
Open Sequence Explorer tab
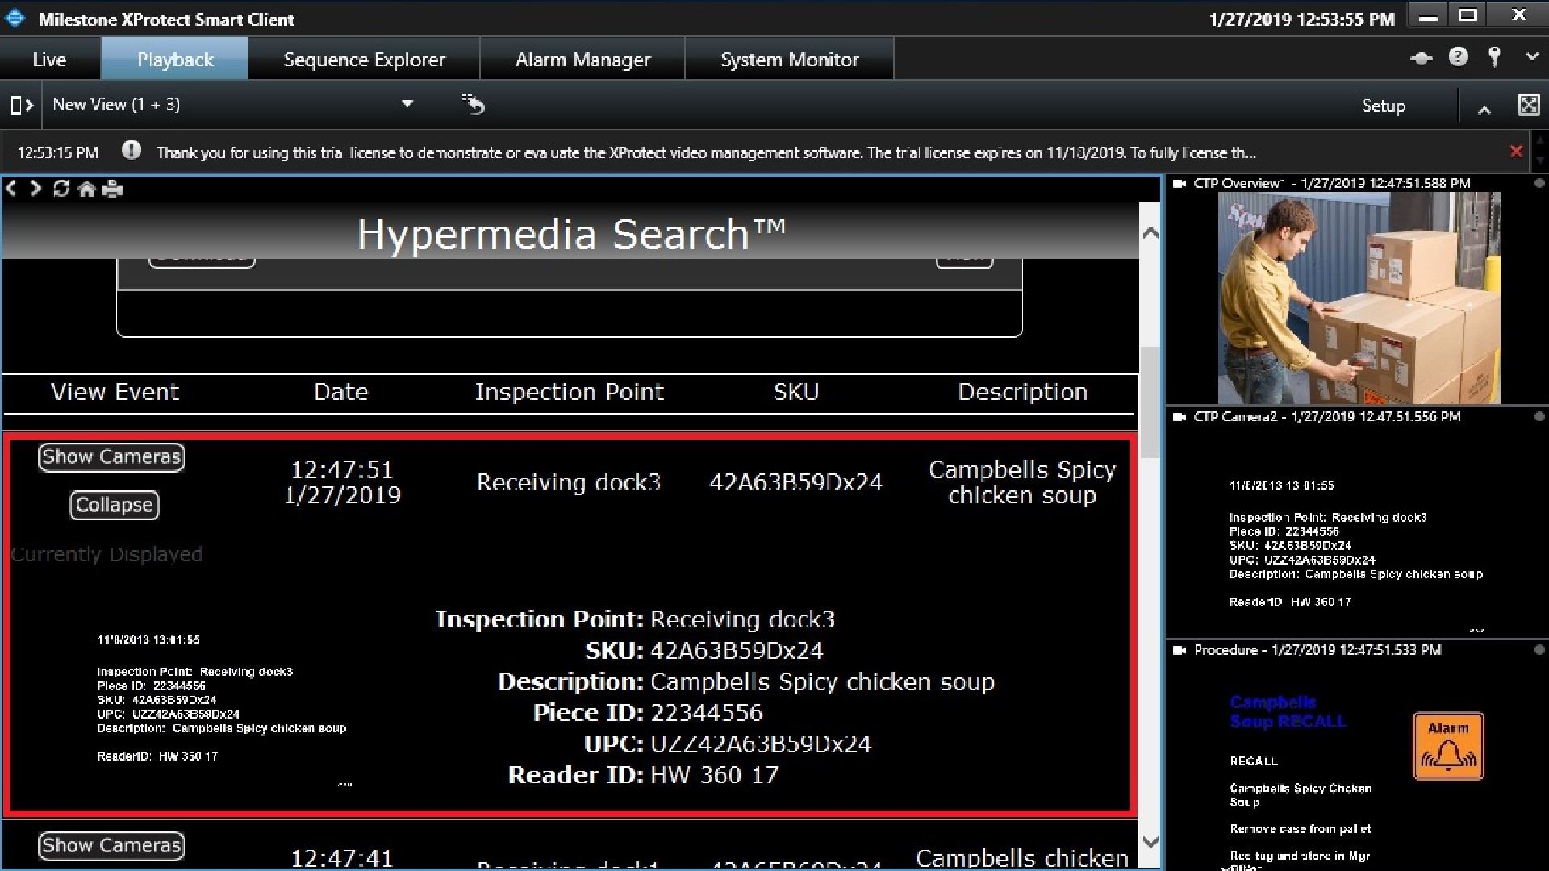click(364, 60)
